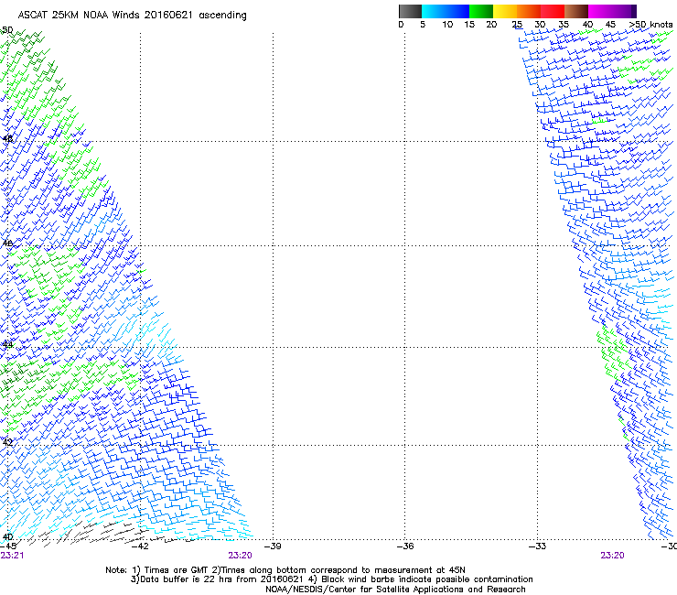Click the red 30-35 knots color band

click(x=553, y=11)
